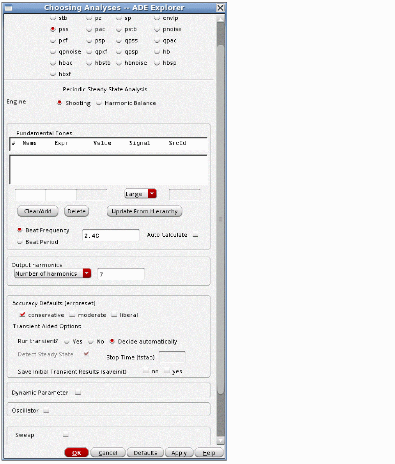Screen dimensions: 395x464
Task: Enable the Sweep checkbox
Action: click(66, 434)
